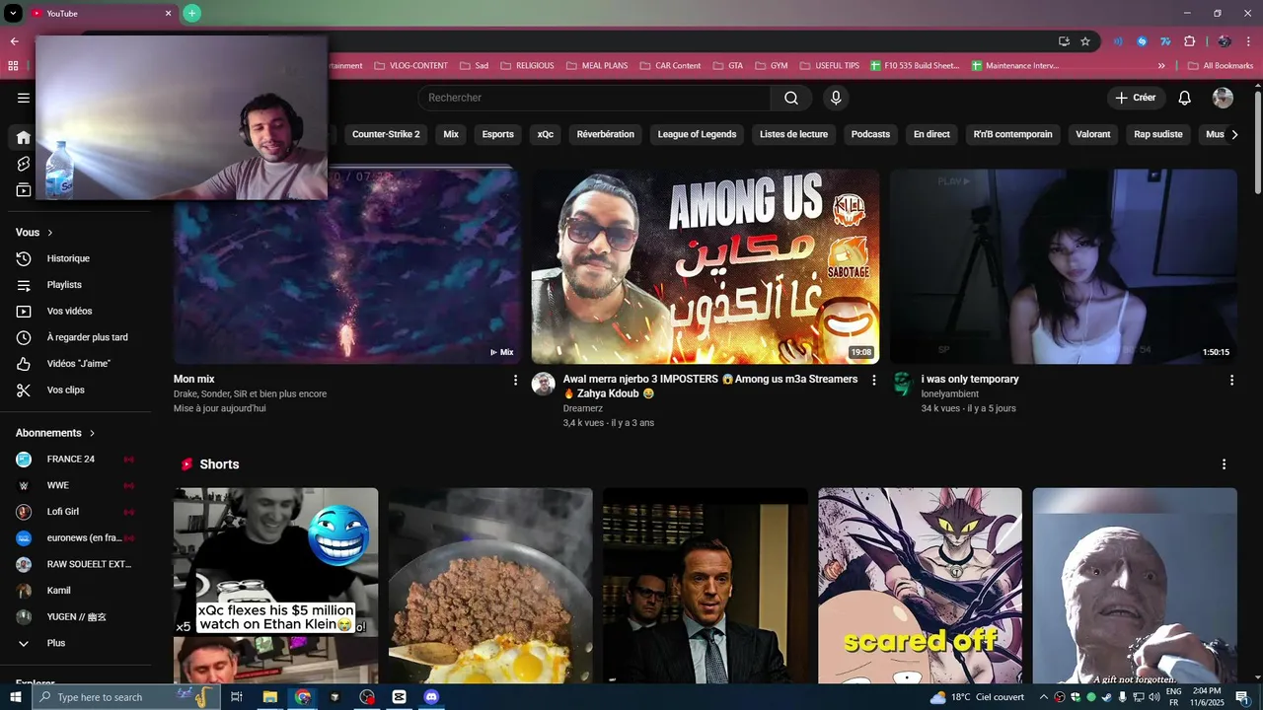
Task: Open F10 535 Build Sheet bookmark
Action: point(915,66)
